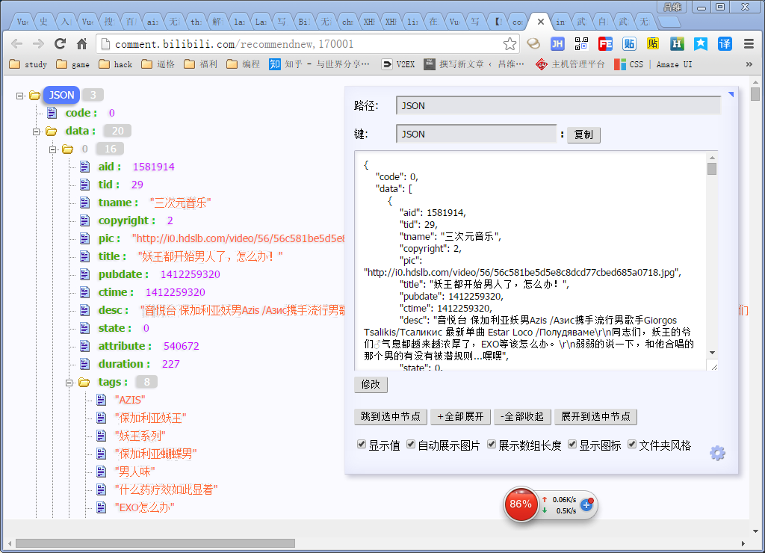Toggle the 文件夹风格 checkbox

click(630, 445)
